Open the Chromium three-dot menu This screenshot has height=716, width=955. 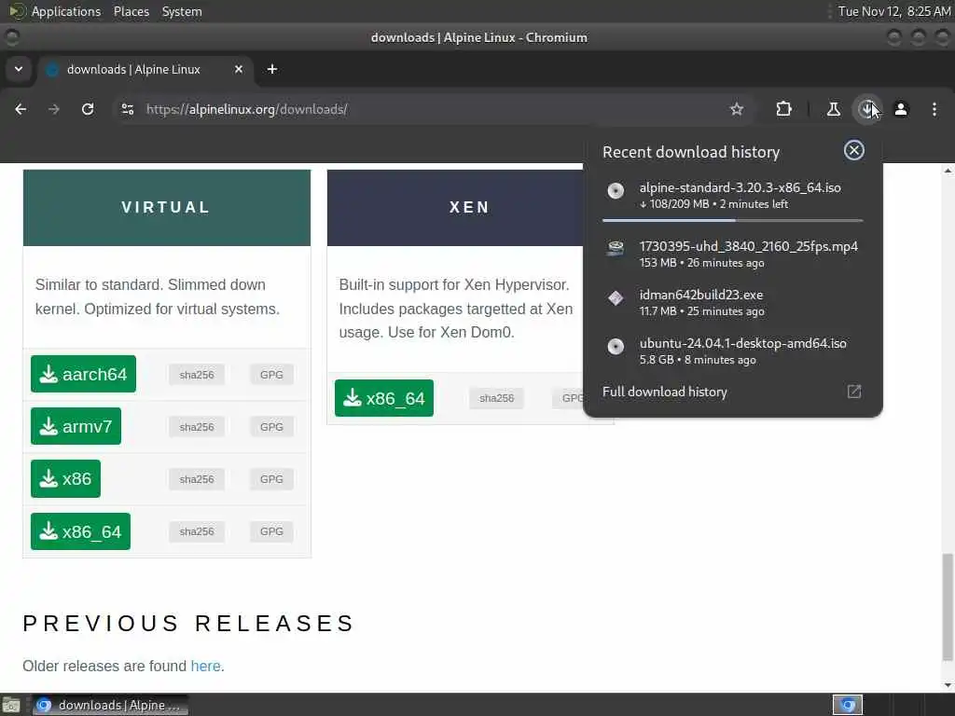point(934,109)
